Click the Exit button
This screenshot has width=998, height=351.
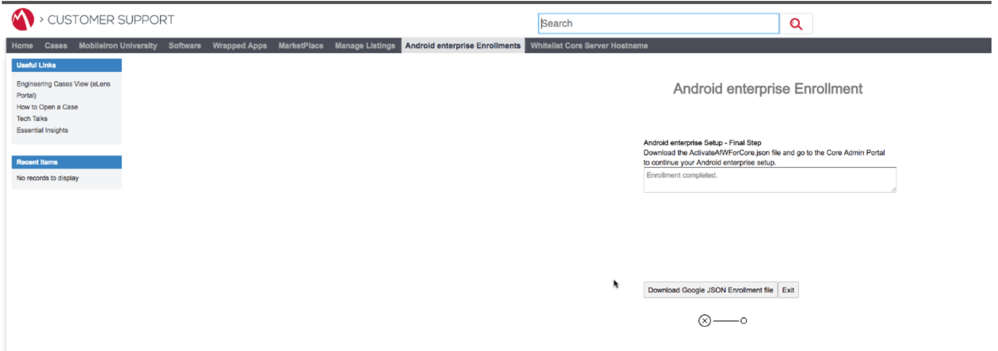pyautogui.click(x=788, y=290)
